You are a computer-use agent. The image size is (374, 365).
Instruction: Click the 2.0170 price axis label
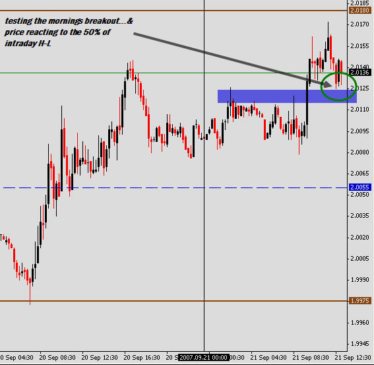click(x=360, y=24)
